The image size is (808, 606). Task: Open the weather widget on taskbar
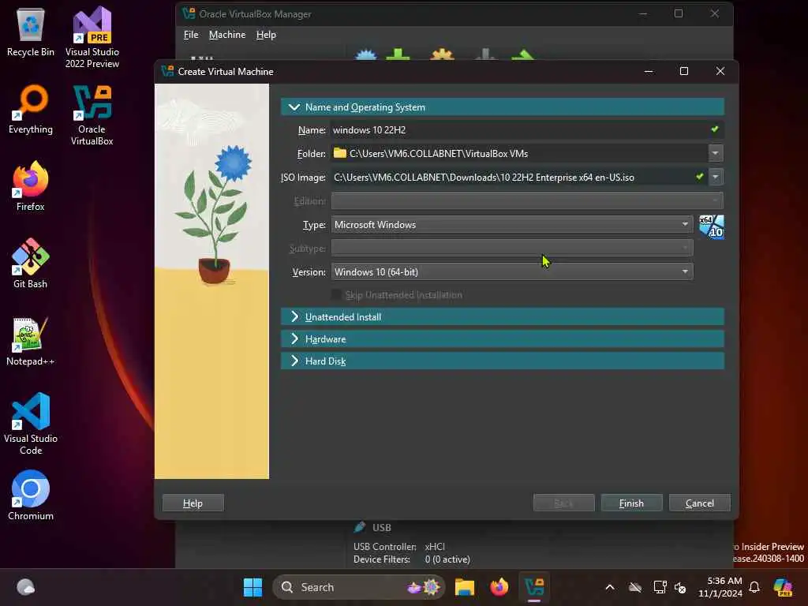point(25,587)
